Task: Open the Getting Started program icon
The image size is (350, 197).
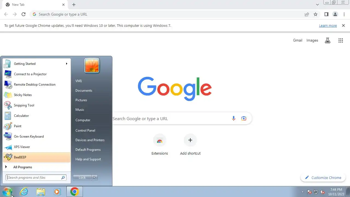Action: (8, 64)
